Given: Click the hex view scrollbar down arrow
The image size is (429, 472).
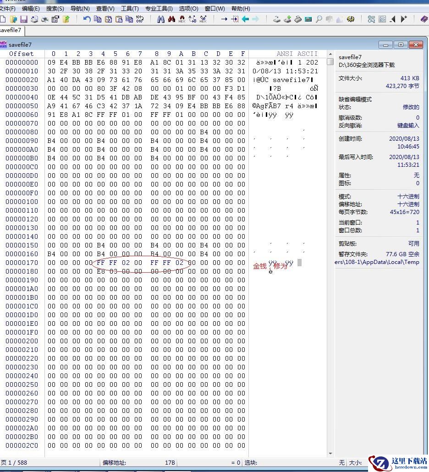Looking at the screenshot, I should click(330, 454).
